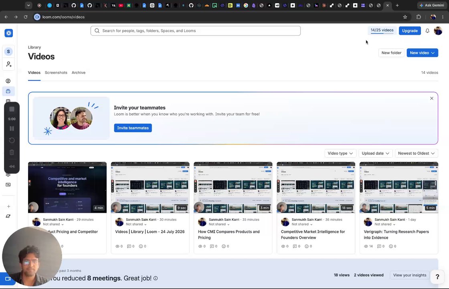Open the 3 min video thumbnail
This screenshot has height=289, width=449.
pyautogui.click(x=233, y=187)
